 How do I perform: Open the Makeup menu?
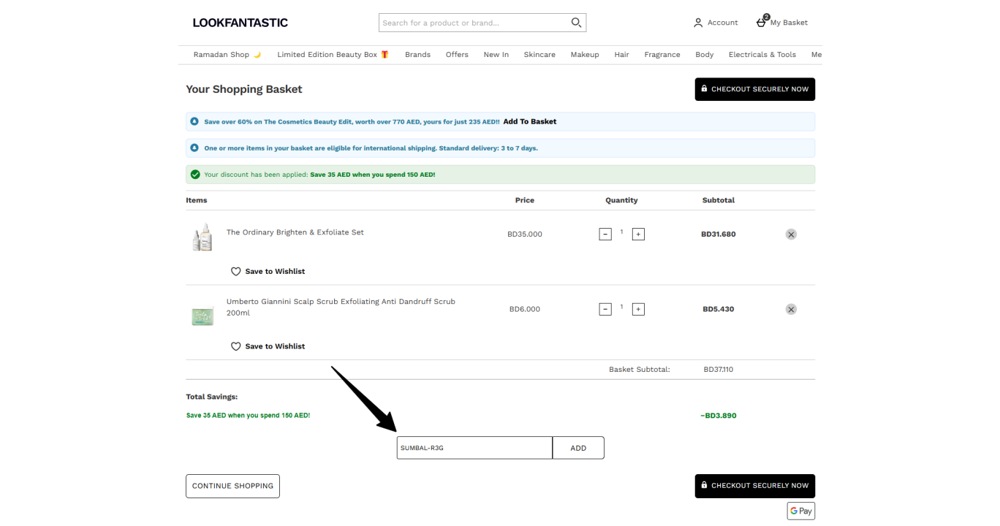pyautogui.click(x=585, y=55)
